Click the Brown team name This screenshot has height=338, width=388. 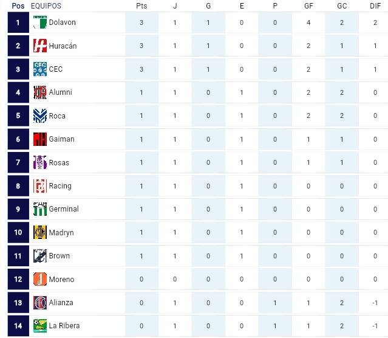pos(60,256)
